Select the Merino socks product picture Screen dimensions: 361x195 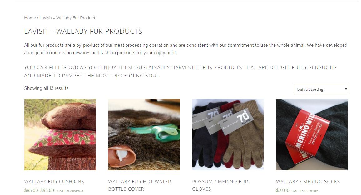[312, 134]
